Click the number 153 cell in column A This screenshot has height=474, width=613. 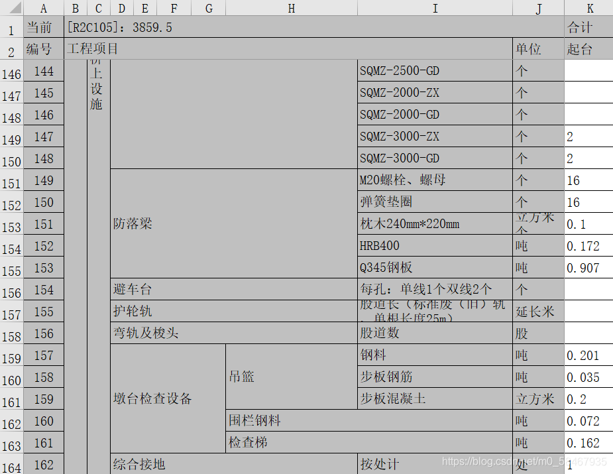(x=44, y=268)
